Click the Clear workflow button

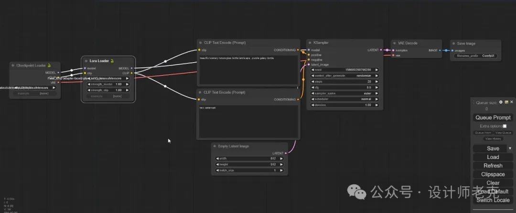(493, 183)
